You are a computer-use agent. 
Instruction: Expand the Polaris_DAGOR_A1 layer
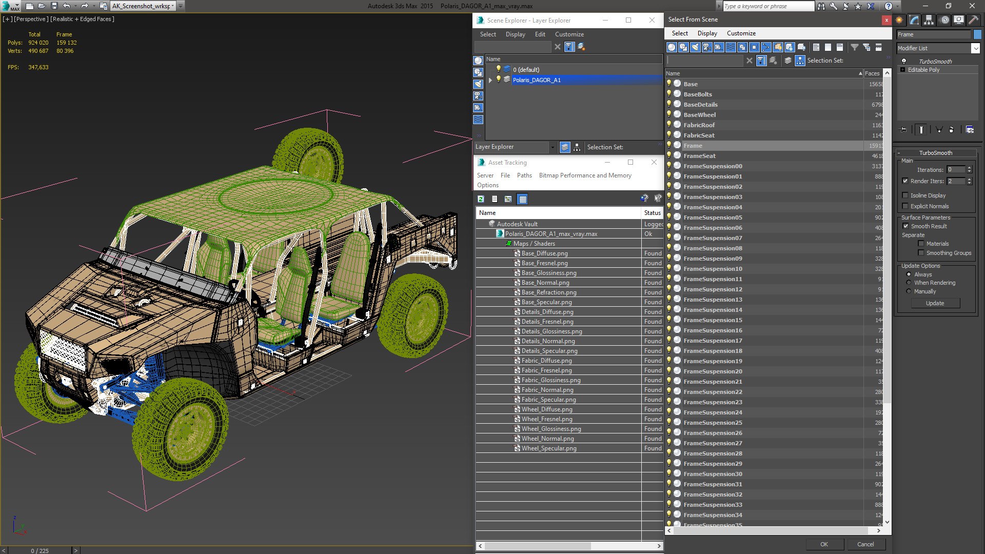pos(490,80)
